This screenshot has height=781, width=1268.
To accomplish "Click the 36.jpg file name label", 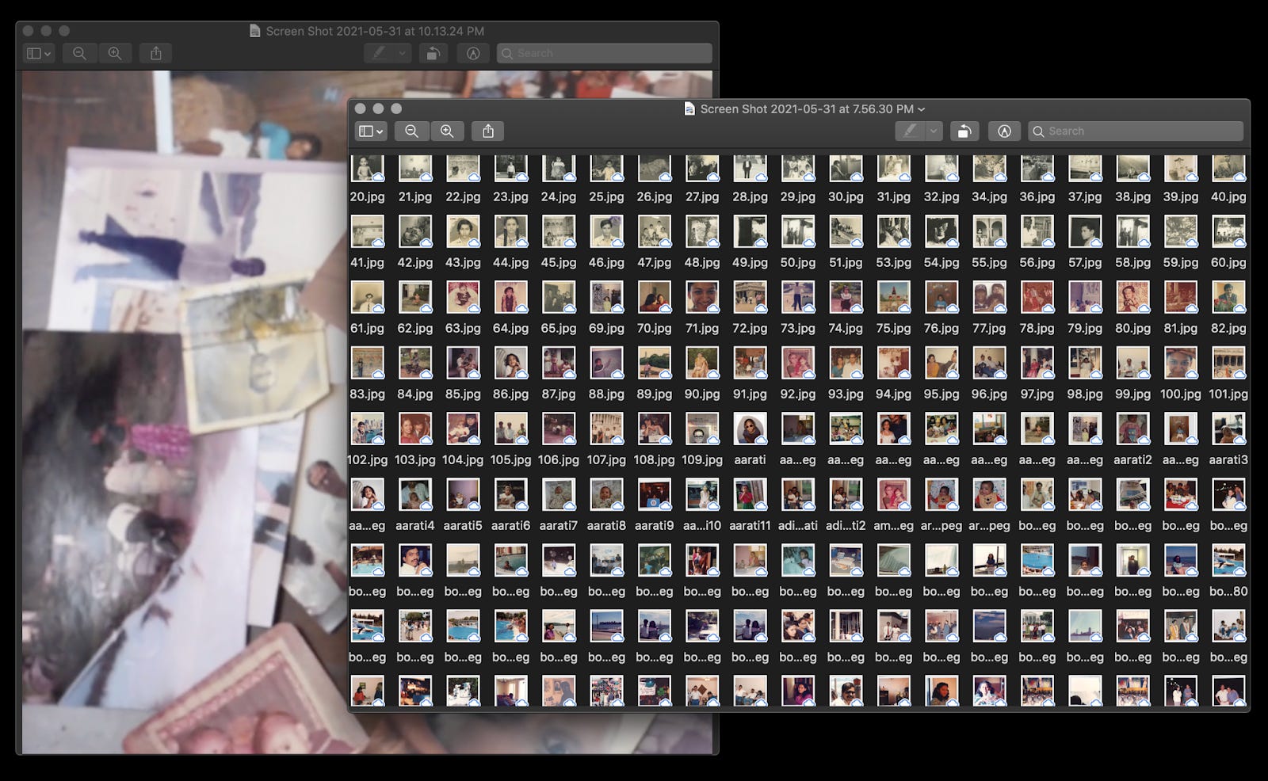I will tap(1037, 196).
